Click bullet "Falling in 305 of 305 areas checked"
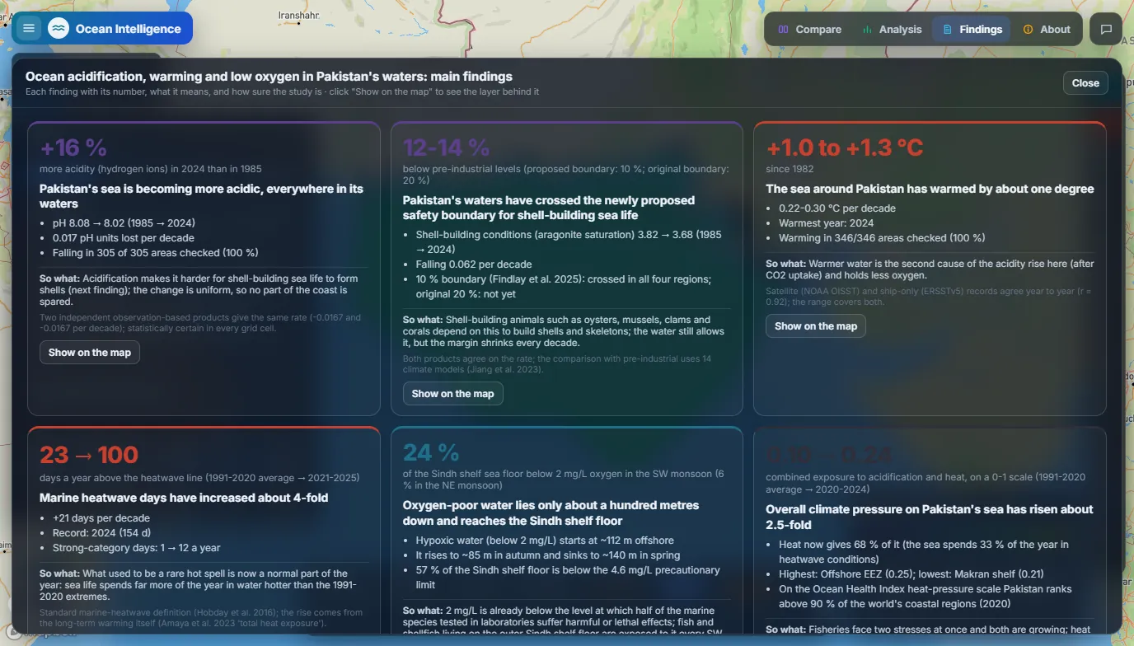The height and width of the screenshot is (646, 1134). coord(156,253)
